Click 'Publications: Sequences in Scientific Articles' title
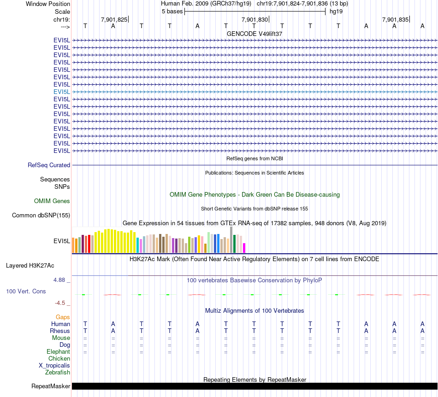Image resolution: width=438 pixels, height=397 pixels. [x=255, y=173]
